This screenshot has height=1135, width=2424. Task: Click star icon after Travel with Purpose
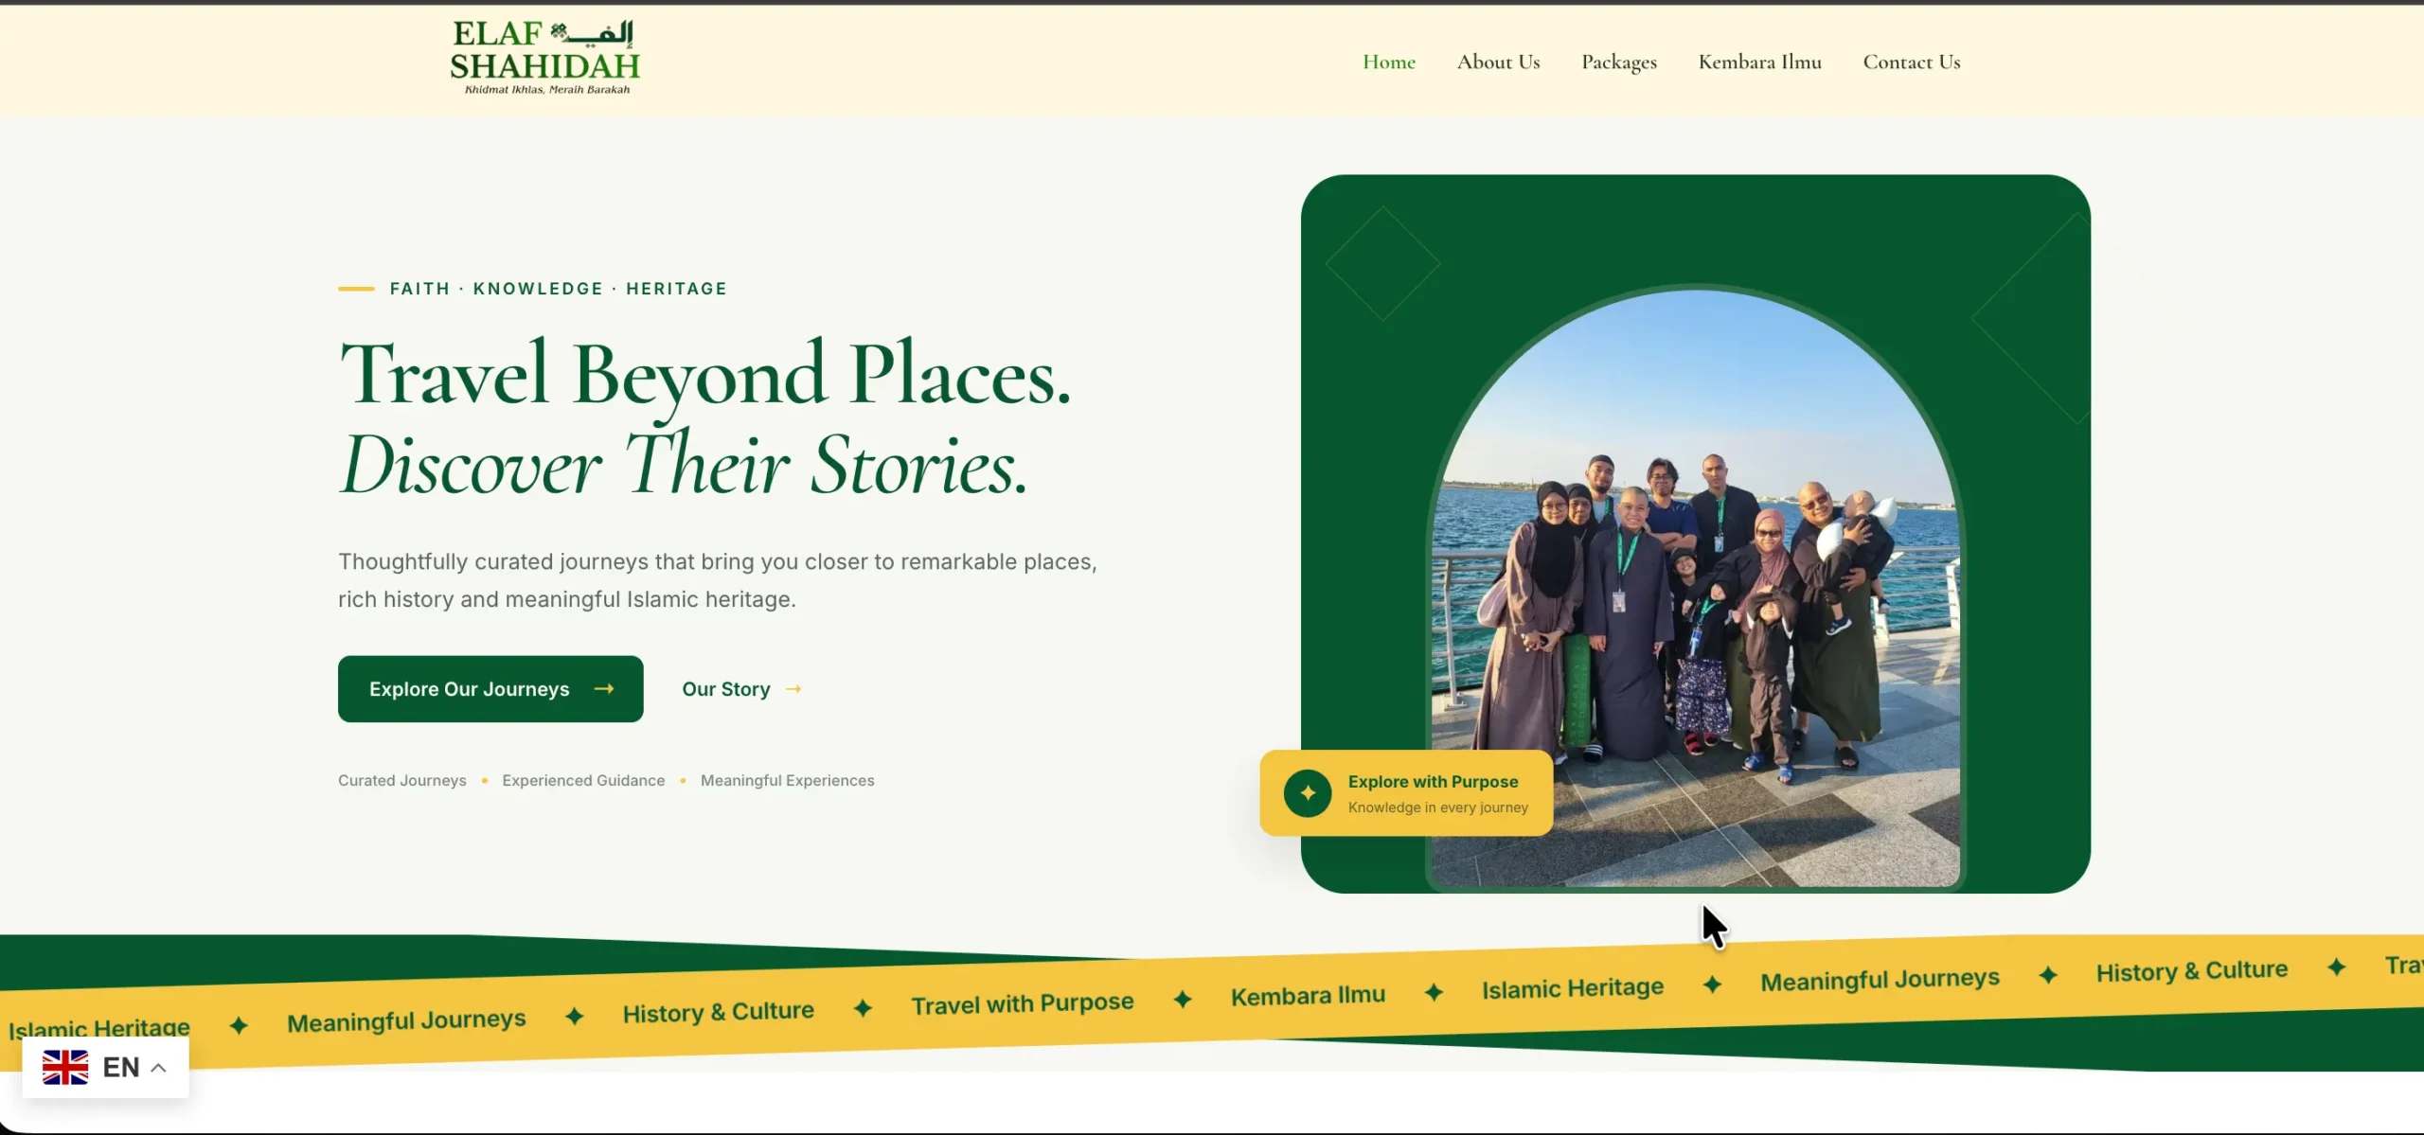(1182, 999)
